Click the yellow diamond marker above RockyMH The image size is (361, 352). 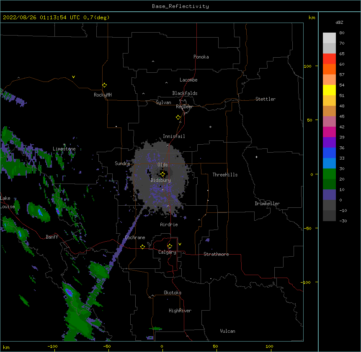(104, 85)
